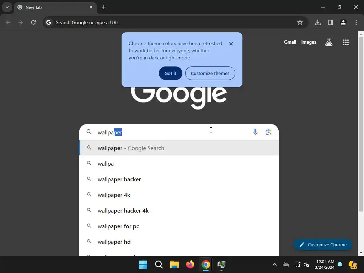Click the muted volume tray icon
Screen dimensions: 364x273
click(x=306, y=264)
